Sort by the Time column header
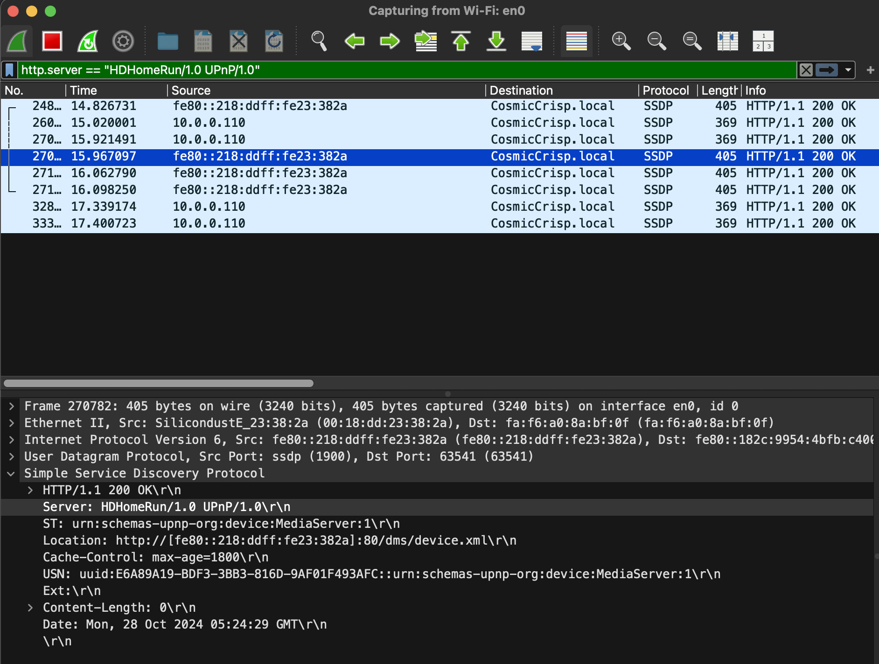Viewport: 879px width, 664px height. pyautogui.click(x=117, y=90)
